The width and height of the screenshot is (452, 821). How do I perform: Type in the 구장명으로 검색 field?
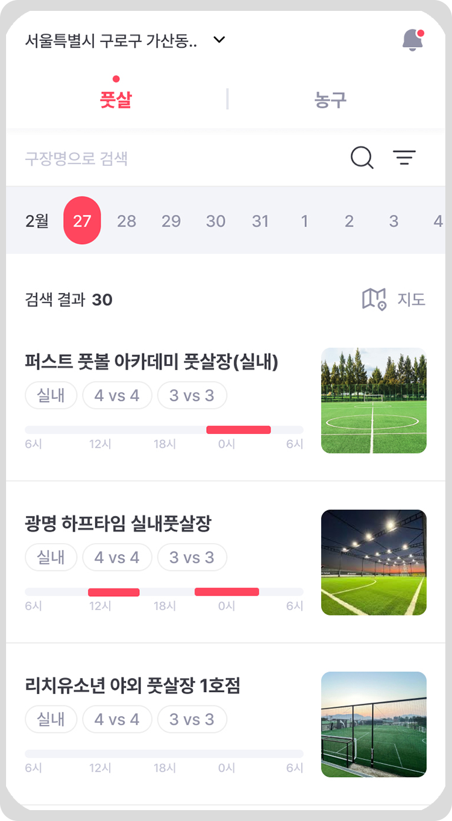coord(181,159)
